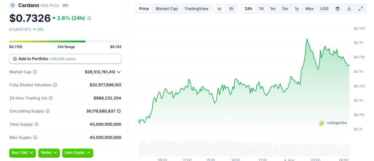Screen dimensions: 374x161
Task: Select the 7d time range
Action: coord(261,9)
